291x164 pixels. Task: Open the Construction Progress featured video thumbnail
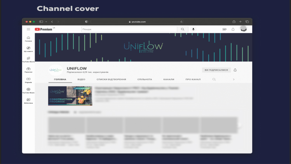coord(70,96)
